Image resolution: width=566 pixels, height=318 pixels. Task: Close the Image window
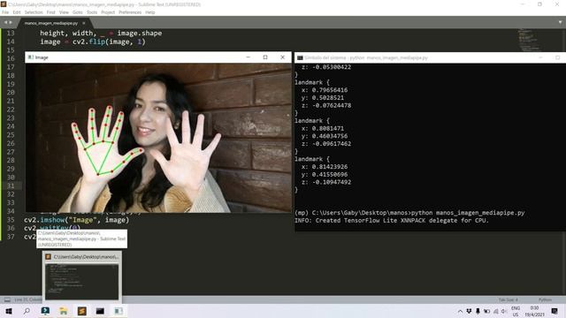pyautogui.click(x=283, y=57)
